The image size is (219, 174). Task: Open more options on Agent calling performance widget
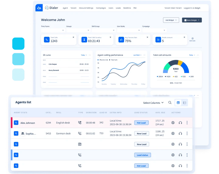(144, 55)
